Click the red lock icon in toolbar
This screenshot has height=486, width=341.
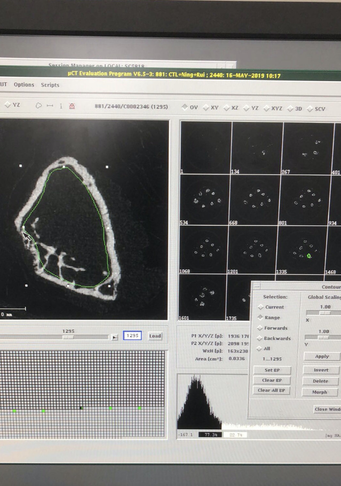(72, 106)
